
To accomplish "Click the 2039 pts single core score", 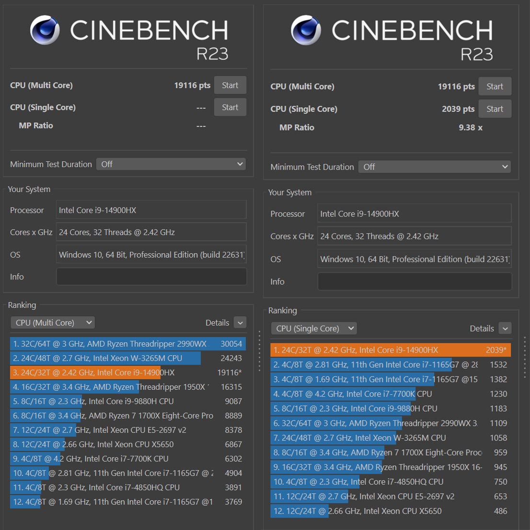I will 458,109.
